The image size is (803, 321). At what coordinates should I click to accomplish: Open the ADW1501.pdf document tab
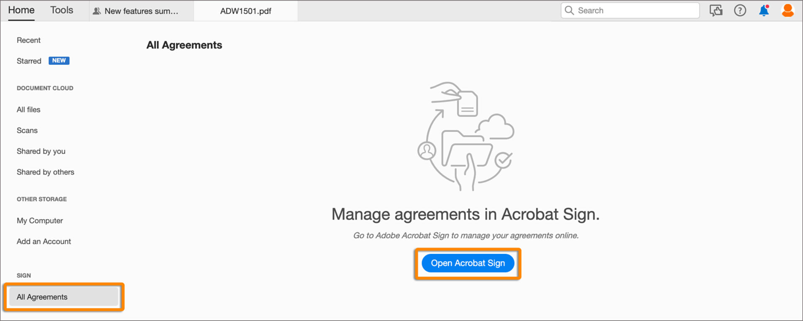click(x=245, y=11)
